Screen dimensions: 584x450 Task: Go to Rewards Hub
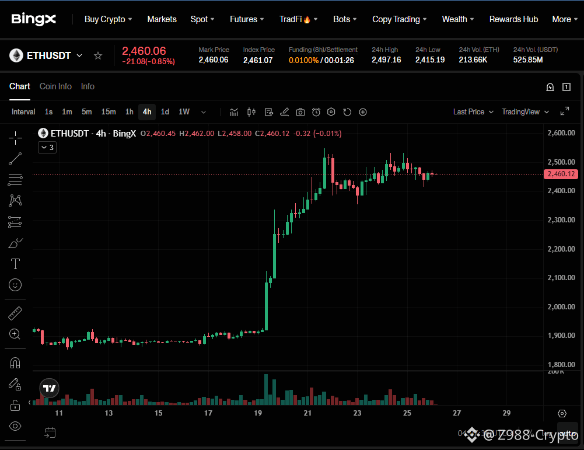click(x=513, y=19)
